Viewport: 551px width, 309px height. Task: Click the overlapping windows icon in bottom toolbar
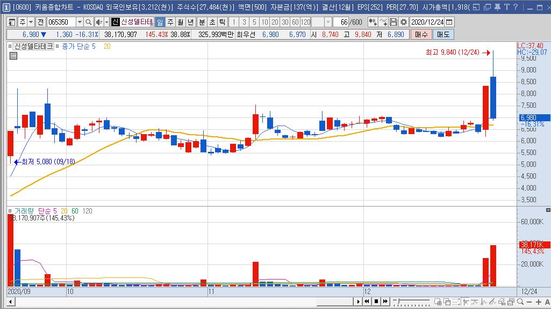tap(447, 301)
